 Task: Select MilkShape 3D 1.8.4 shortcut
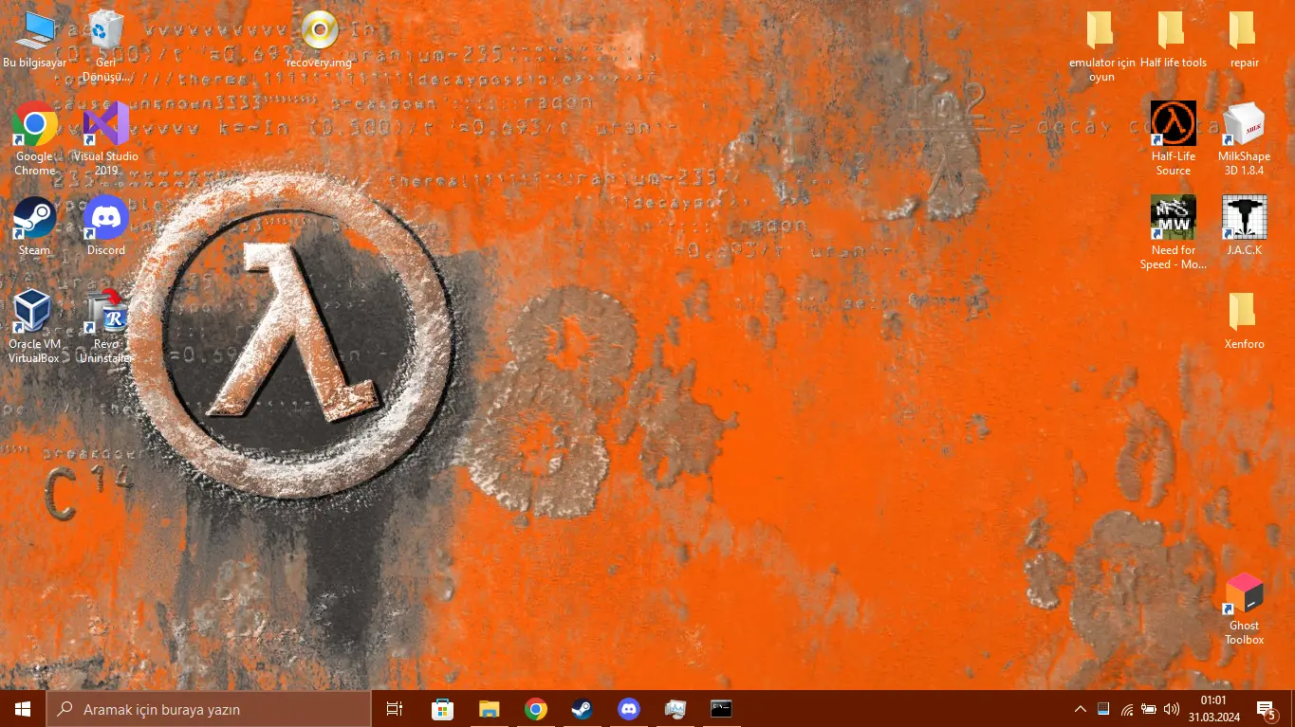[x=1244, y=139]
